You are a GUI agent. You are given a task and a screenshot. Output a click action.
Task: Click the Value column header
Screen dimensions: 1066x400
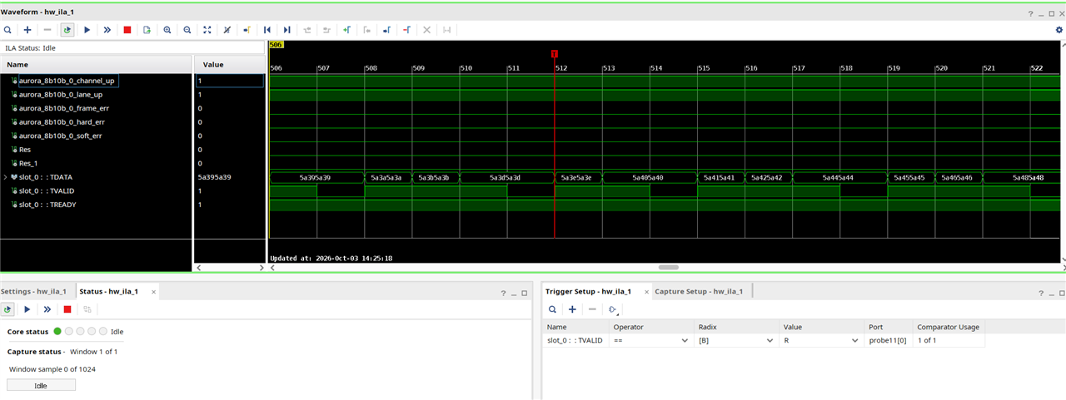(230, 64)
